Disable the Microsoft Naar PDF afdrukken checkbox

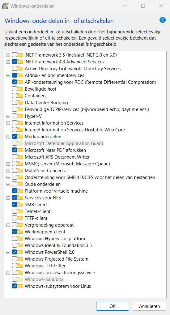coord(15,150)
